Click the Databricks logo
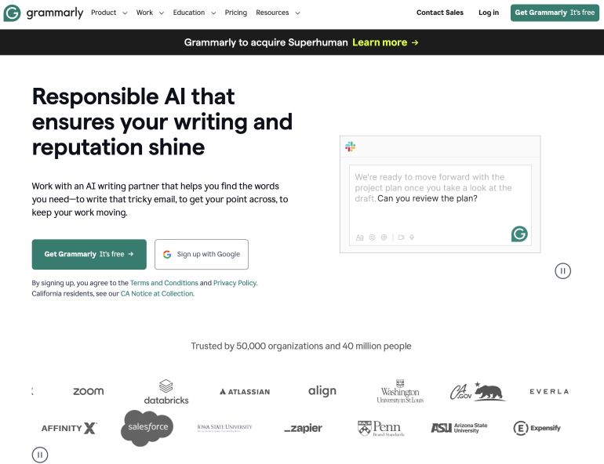The width and height of the screenshot is (604, 464). [x=166, y=392]
